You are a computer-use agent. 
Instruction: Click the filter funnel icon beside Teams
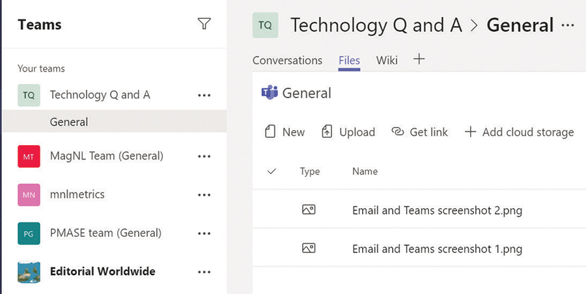tap(204, 24)
